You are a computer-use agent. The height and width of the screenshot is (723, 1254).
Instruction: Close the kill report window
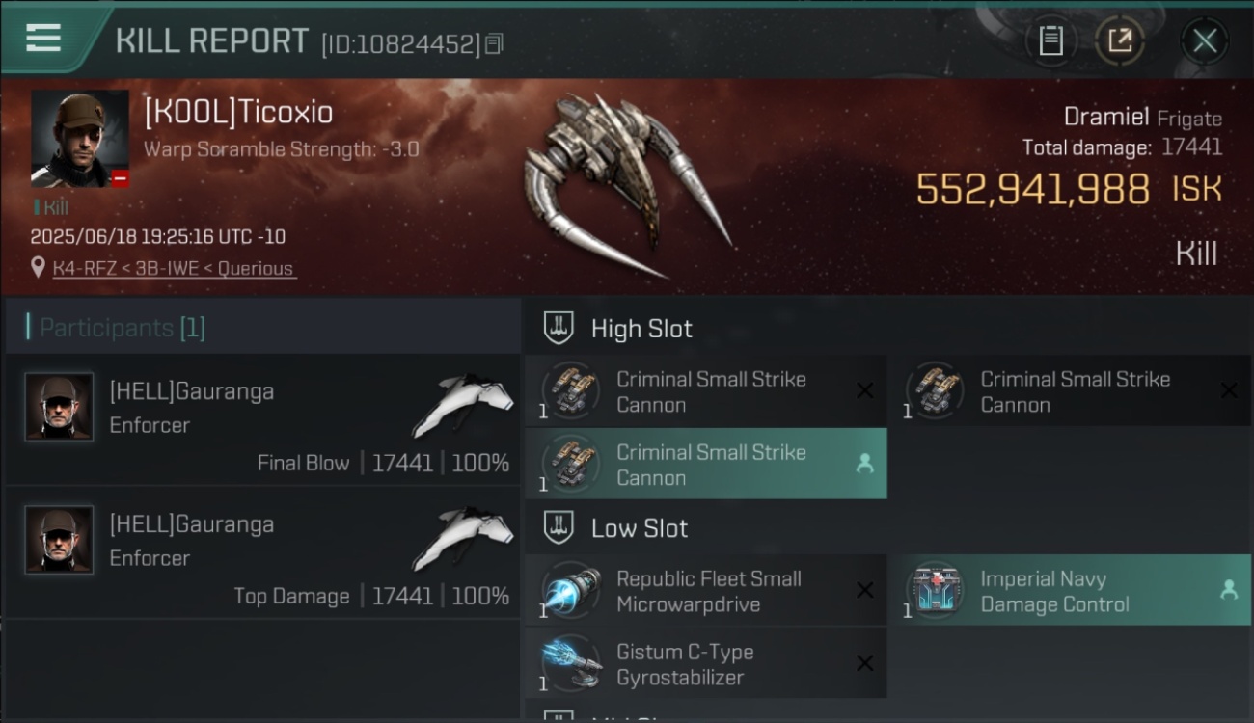coord(1205,40)
